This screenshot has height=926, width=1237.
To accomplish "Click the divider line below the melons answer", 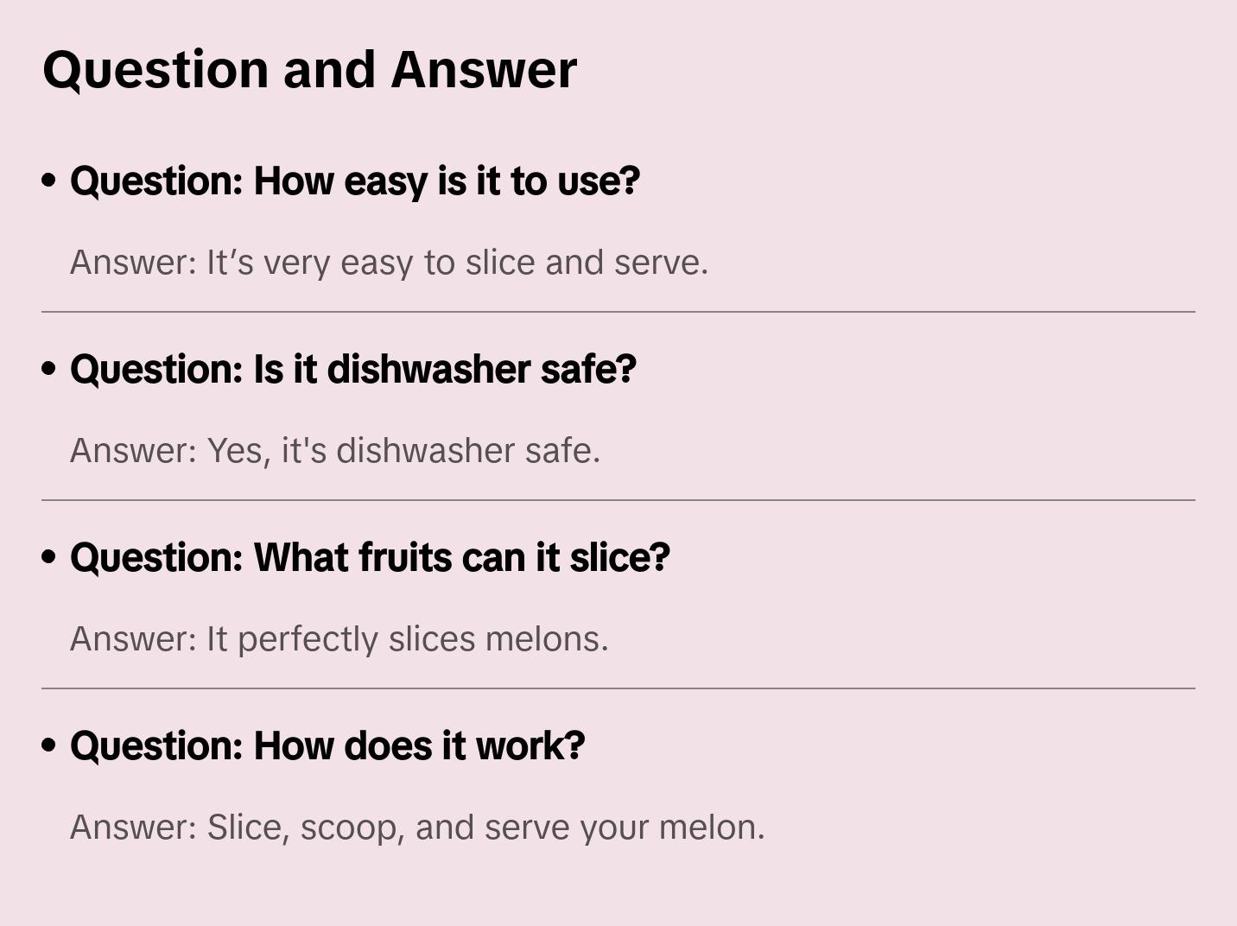I will (x=618, y=688).
